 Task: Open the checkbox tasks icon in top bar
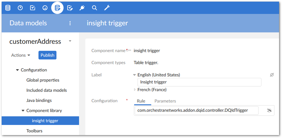(33, 8)
